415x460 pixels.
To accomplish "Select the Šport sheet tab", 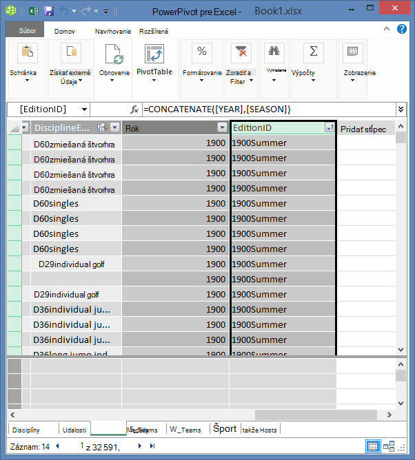I will (x=225, y=429).
